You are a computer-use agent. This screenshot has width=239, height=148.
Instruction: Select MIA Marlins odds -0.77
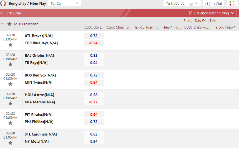(x=94, y=102)
